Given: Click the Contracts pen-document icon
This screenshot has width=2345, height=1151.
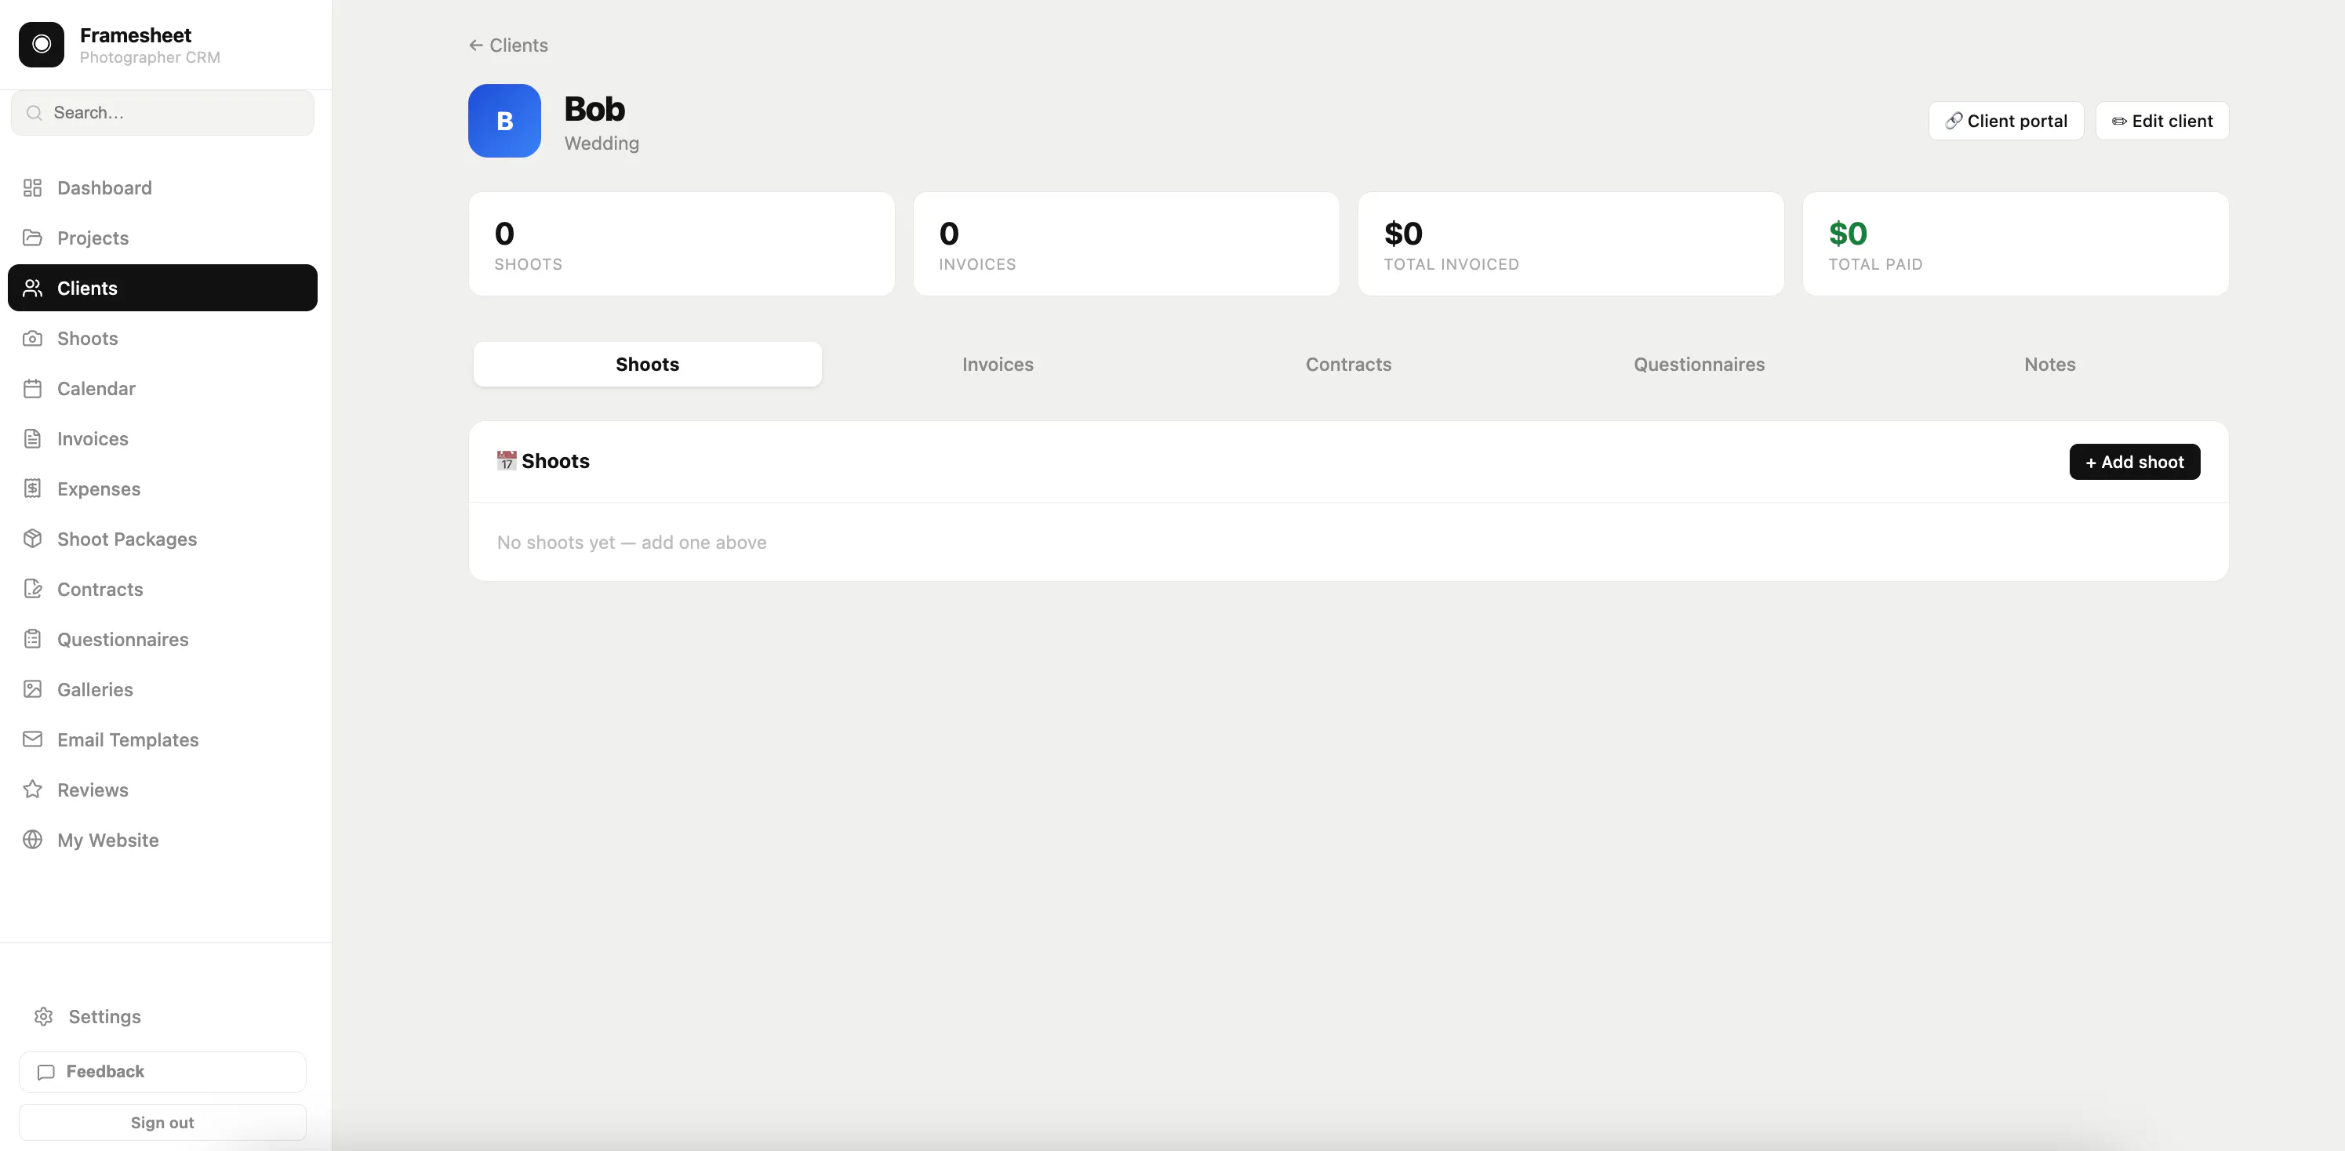Looking at the screenshot, I should pos(33,589).
